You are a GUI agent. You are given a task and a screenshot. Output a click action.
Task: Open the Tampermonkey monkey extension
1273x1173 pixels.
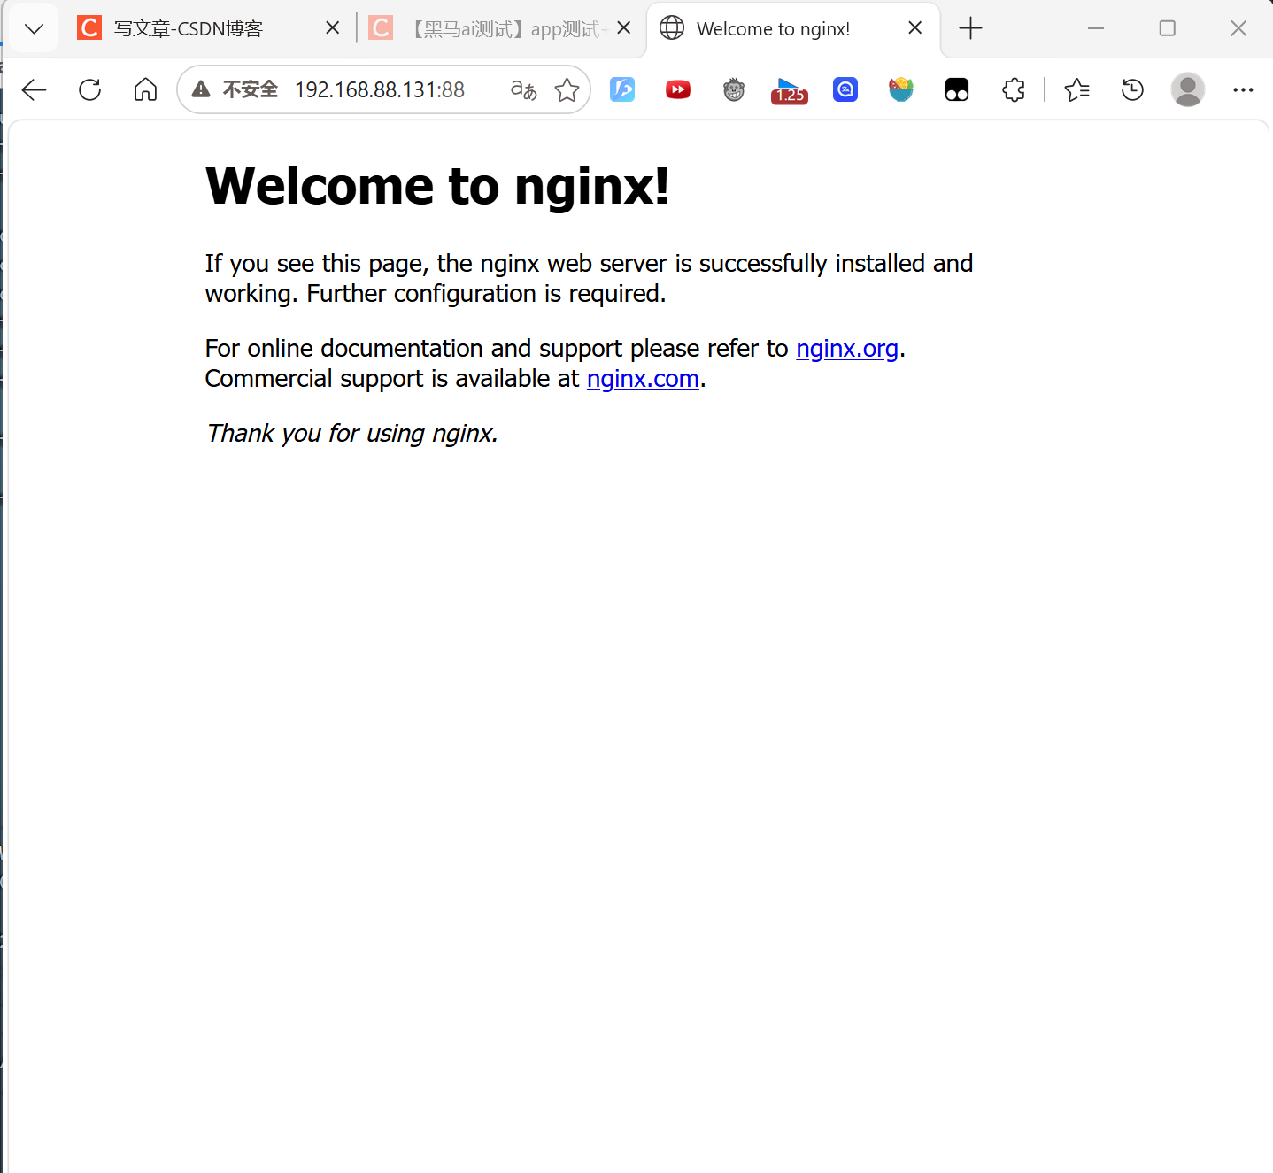(734, 89)
